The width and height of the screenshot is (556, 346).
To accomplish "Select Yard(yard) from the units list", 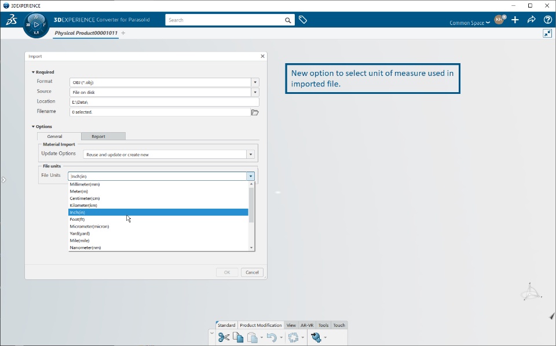I will 158,234.
